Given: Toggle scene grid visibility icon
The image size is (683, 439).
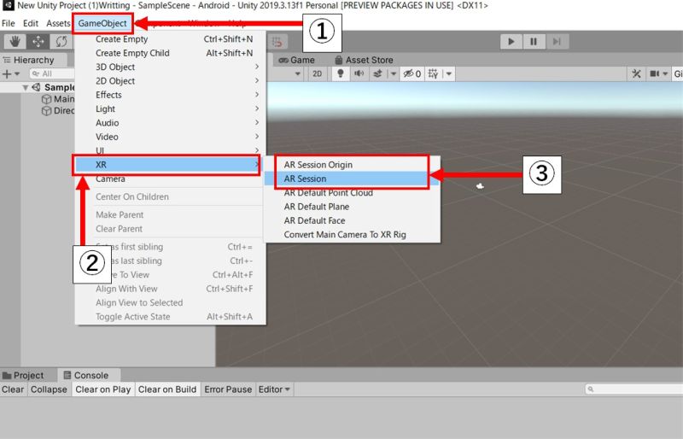Looking at the screenshot, I should (x=433, y=73).
